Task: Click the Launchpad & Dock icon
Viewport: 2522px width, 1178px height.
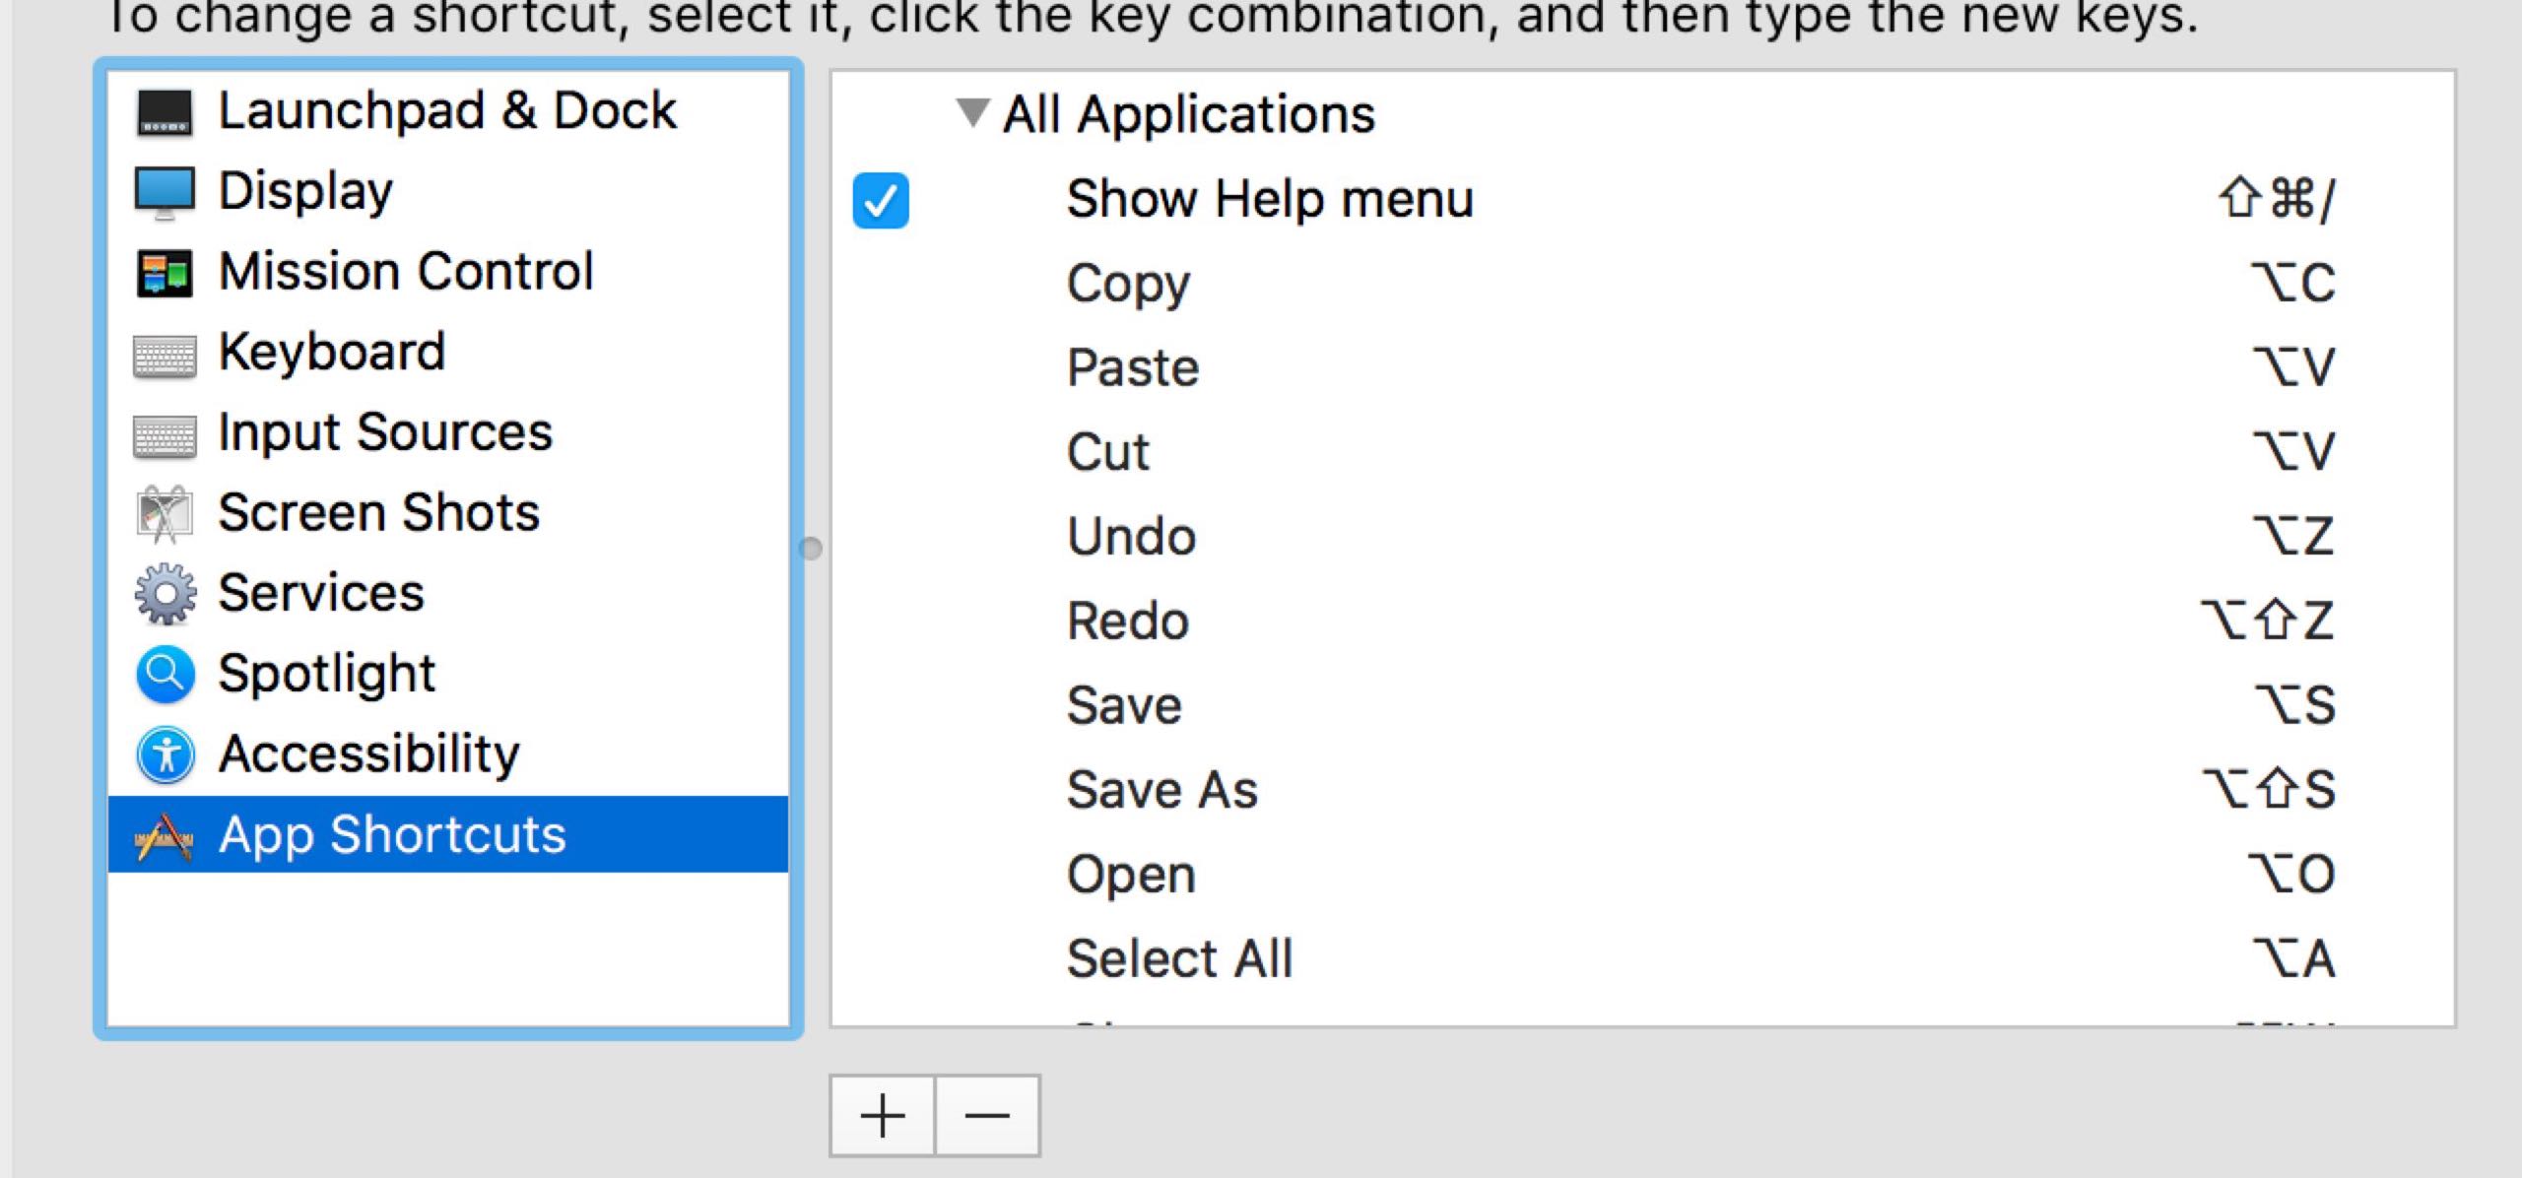Action: [x=165, y=111]
